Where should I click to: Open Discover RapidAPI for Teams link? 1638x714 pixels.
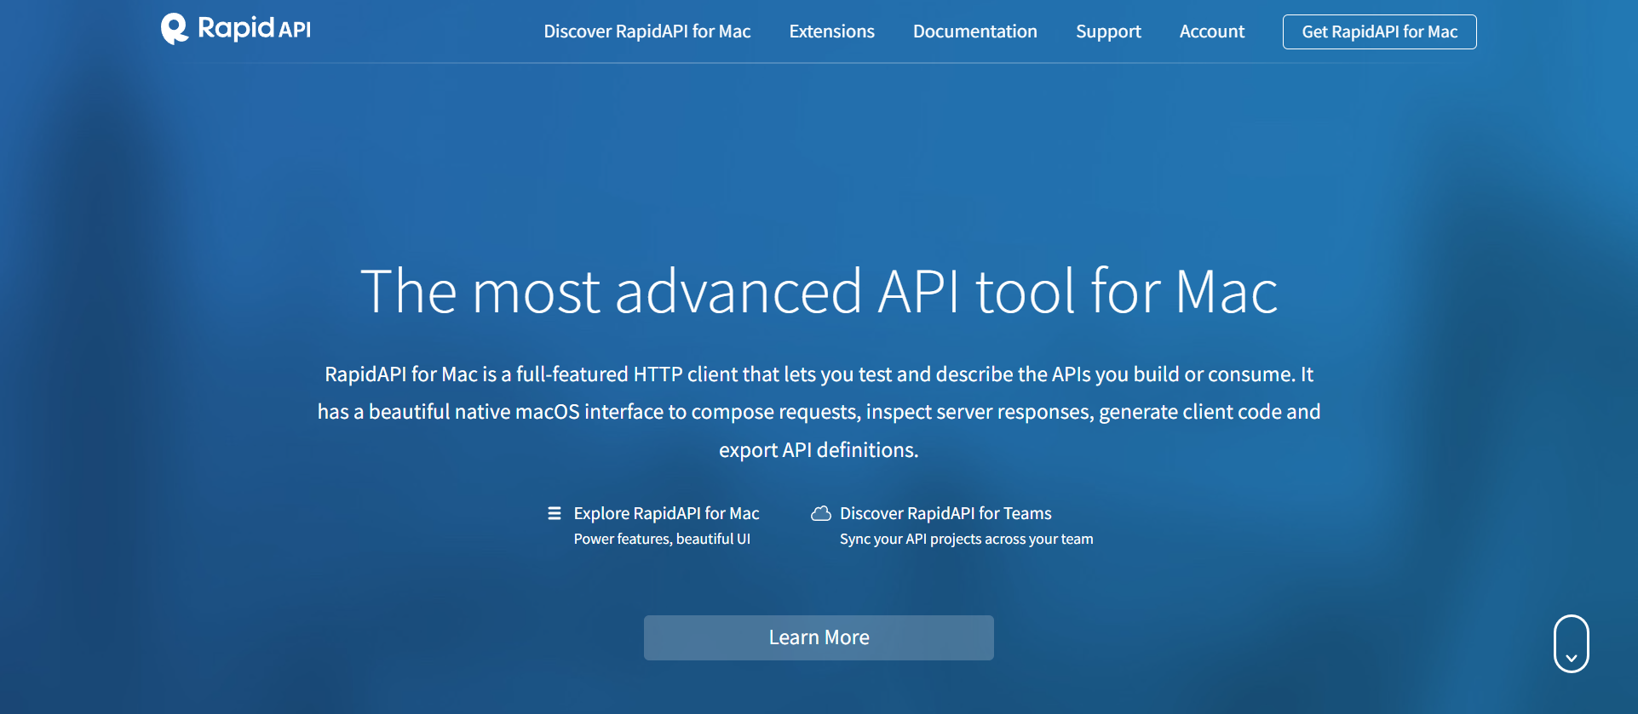(x=945, y=513)
